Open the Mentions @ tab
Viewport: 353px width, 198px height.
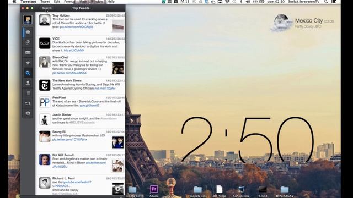[x=28, y=42]
